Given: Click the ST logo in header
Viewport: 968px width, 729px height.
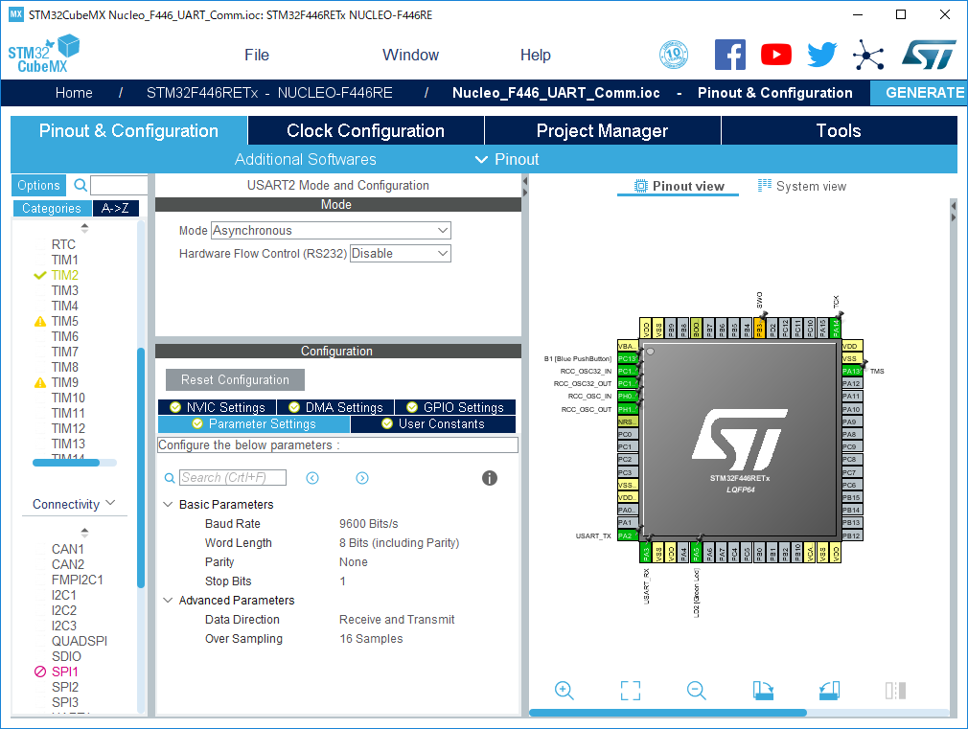Looking at the screenshot, I should pyautogui.click(x=929, y=55).
